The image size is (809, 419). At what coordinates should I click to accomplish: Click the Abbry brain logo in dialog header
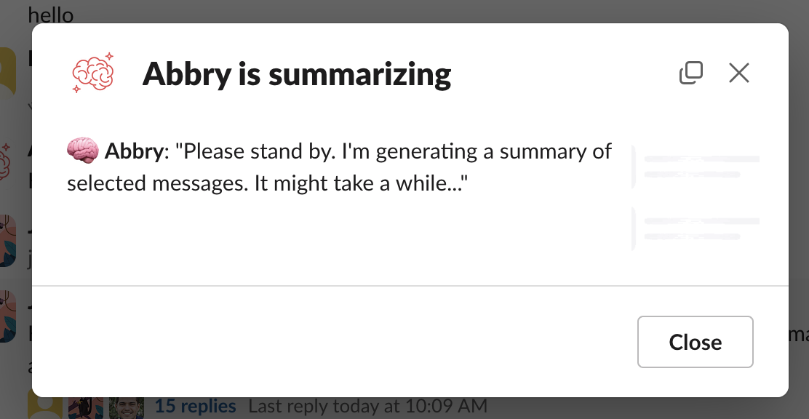tap(93, 73)
